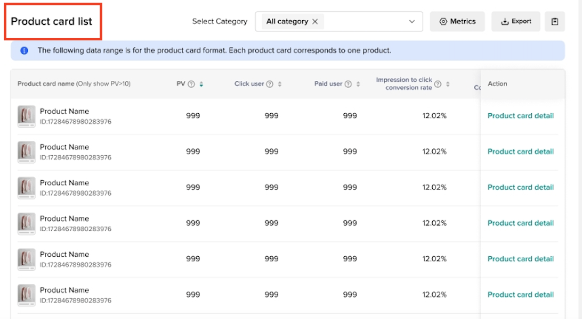Sort by Click user column arrows

click(280, 84)
